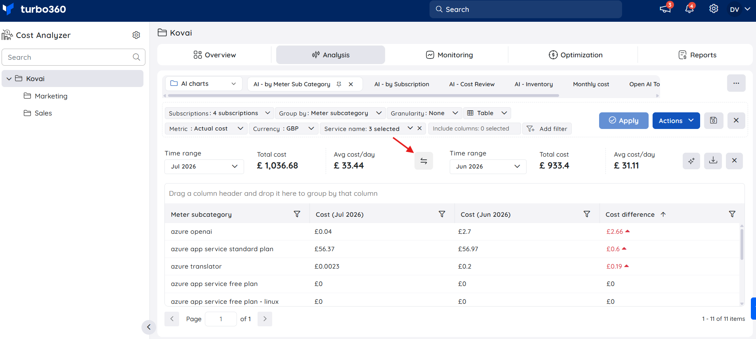Click the Apply button

[624, 121]
